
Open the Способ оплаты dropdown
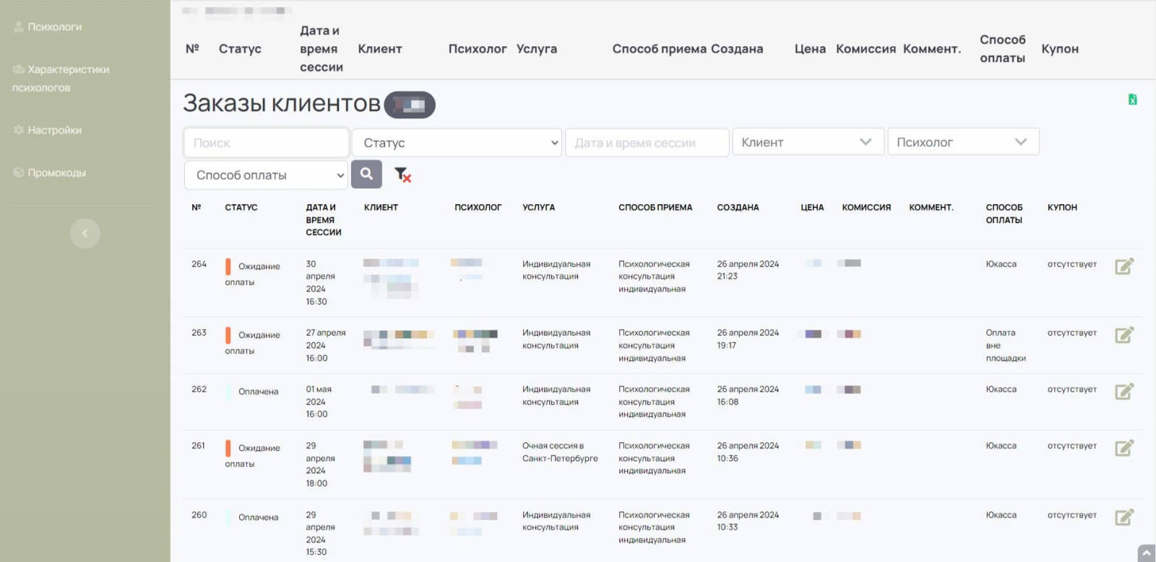click(x=266, y=175)
